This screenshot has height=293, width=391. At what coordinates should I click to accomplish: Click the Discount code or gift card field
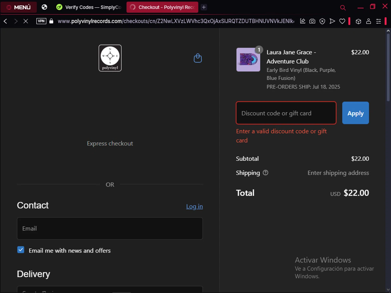click(286, 113)
